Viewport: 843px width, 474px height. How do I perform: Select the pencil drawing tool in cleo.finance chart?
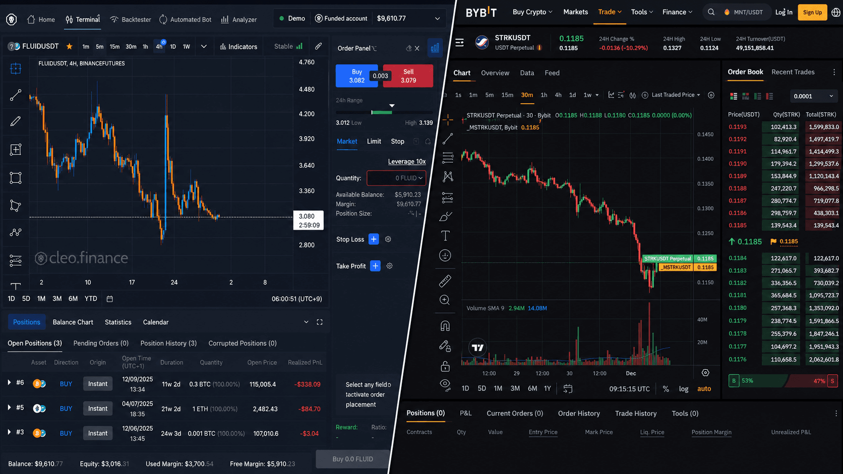click(16, 121)
